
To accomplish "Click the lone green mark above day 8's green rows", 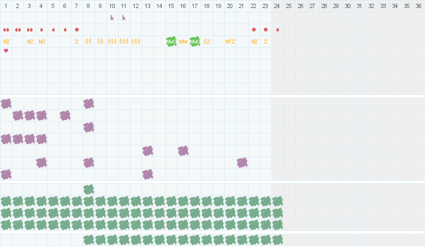I will [x=89, y=189].
